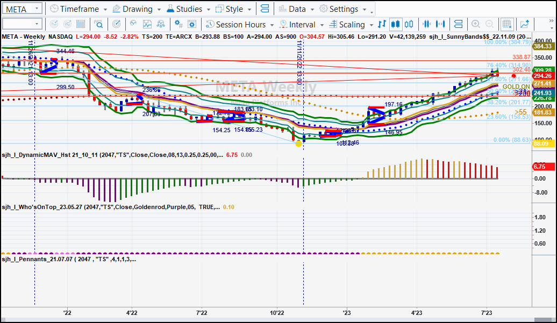Click the META - Weekly NASDAQ status text
557x323 pixels.
[37, 37]
